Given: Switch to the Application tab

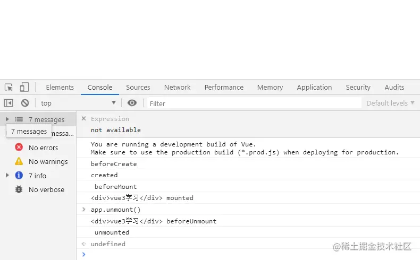Looking at the screenshot, I should coord(314,88).
